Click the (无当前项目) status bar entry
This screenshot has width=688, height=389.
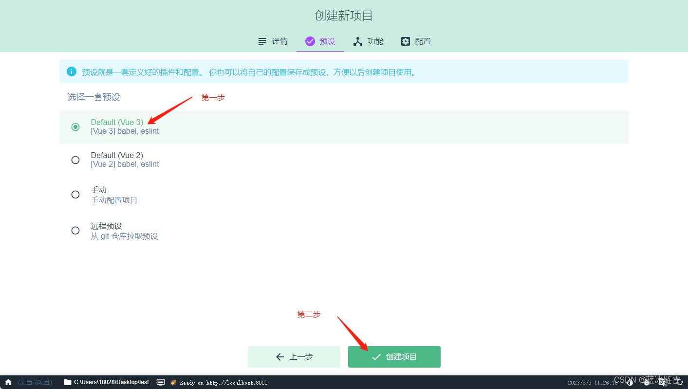pyautogui.click(x=35, y=382)
